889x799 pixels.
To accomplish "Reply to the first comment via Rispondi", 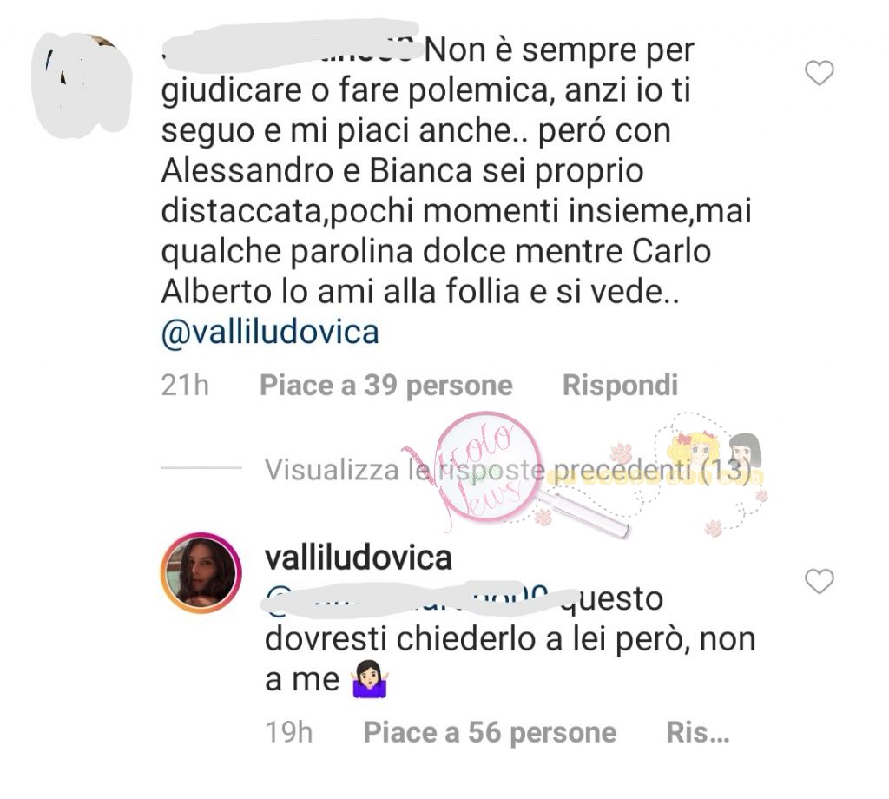I will click(620, 385).
